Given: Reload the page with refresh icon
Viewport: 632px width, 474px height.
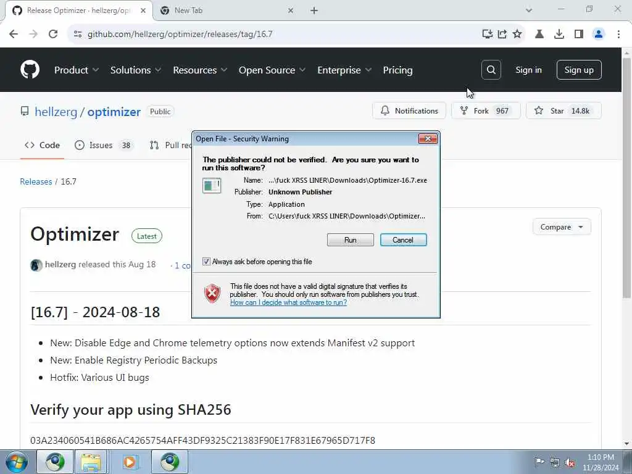Looking at the screenshot, I should 53,34.
